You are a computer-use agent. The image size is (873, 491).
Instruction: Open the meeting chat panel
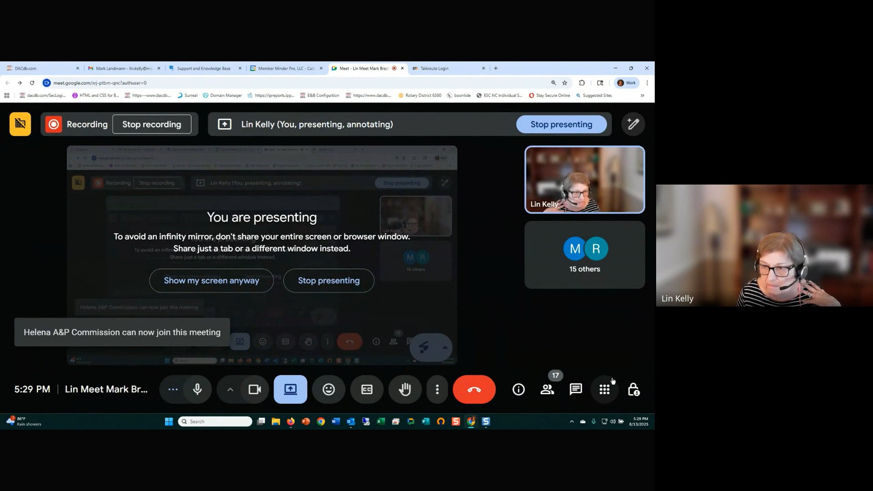pos(575,389)
